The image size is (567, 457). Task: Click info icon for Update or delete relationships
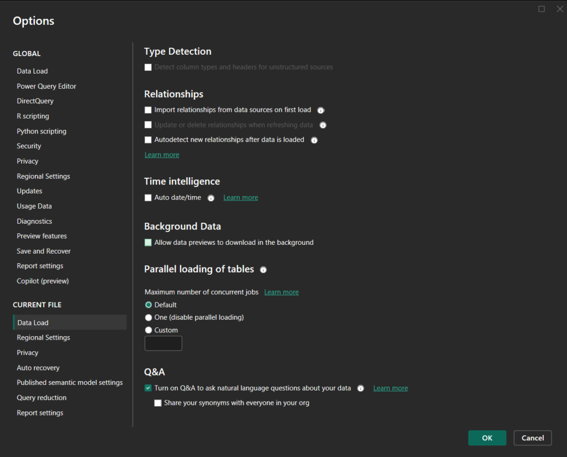323,125
